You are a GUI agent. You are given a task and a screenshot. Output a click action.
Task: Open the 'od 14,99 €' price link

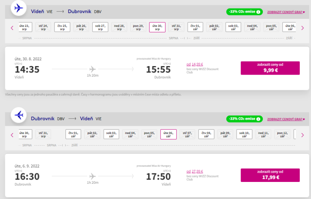[x=195, y=64]
